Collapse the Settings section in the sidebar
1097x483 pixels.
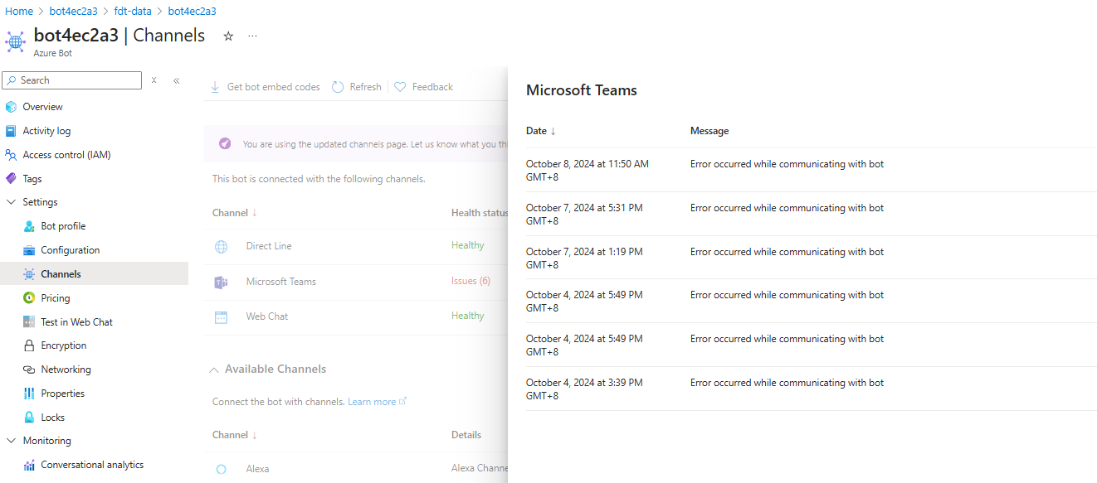(11, 202)
